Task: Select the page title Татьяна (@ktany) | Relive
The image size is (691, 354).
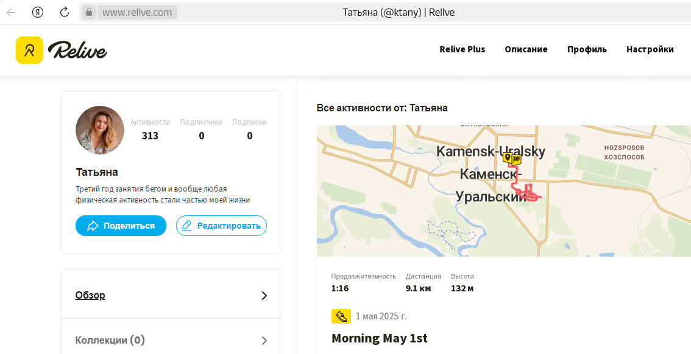Action: [x=399, y=12]
